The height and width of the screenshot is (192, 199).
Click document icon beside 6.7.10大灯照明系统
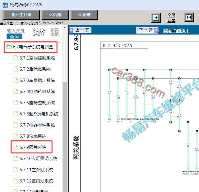point(16,158)
